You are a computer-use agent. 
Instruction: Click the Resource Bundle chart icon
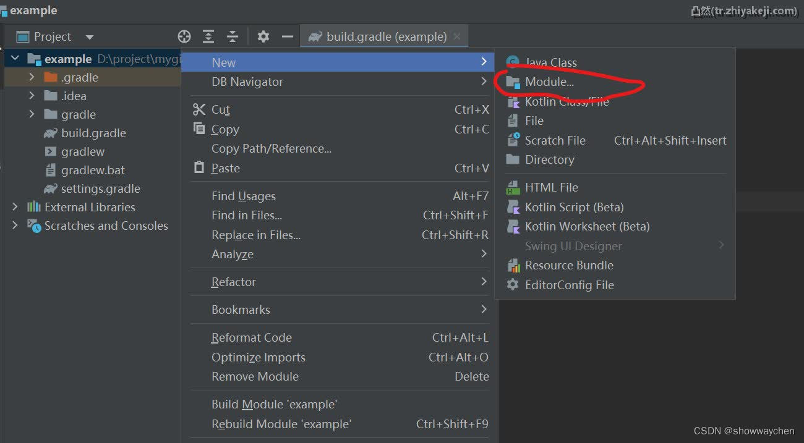coord(513,265)
